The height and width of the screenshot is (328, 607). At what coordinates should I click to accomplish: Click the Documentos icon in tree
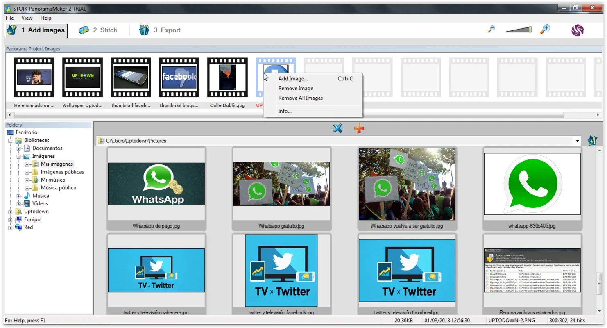27,148
